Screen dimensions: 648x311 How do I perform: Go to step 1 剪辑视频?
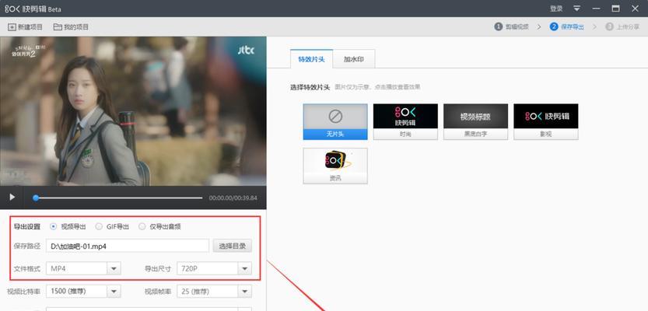point(512,27)
